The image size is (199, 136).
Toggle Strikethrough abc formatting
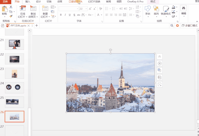tap(78, 15)
